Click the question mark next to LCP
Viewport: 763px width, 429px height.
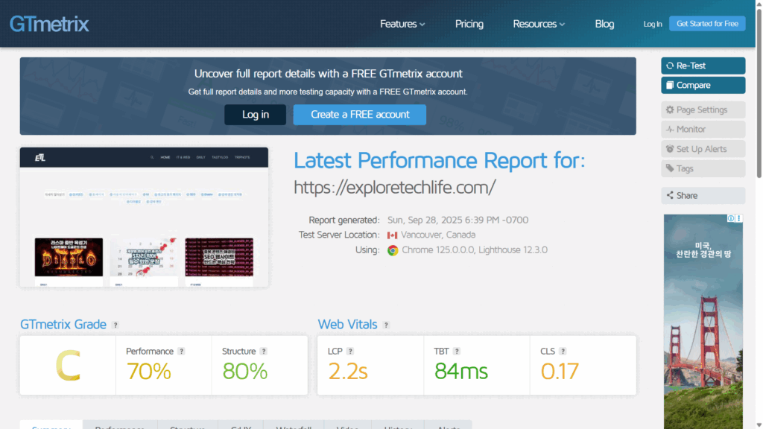pos(350,352)
